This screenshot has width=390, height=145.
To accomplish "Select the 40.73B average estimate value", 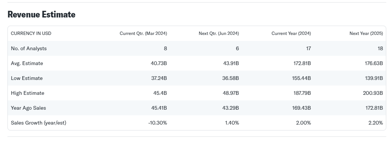I will 159,63.
